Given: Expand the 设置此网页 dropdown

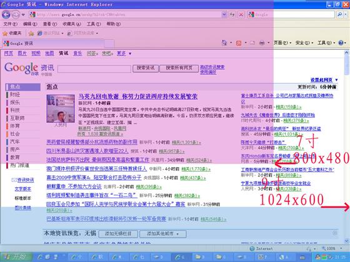Looking at the screenshot, I should pyautogui.click(x=324, y=80).
